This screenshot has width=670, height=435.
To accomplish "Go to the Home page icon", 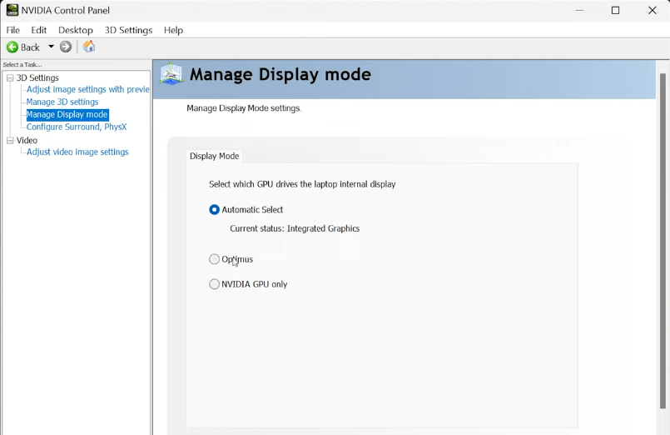I will [89, 47].
